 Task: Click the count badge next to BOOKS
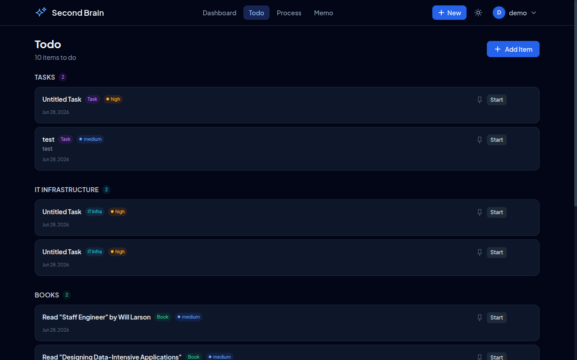point(67,295)
